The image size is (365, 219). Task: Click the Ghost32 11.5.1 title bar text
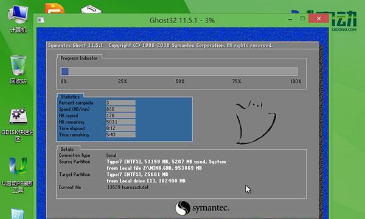click(182, 21)
